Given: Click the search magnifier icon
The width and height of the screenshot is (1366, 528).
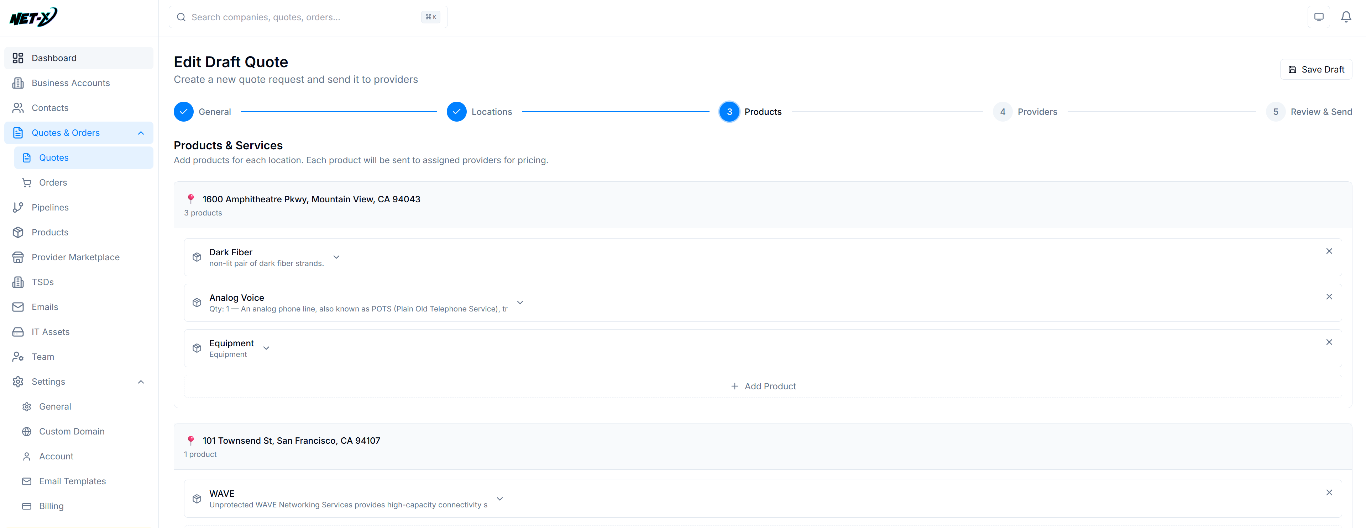Looking at the screenshot, I should 181,17.
